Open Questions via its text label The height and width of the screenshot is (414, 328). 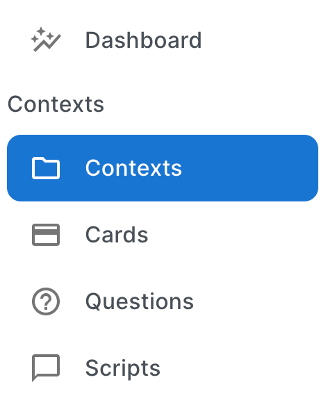(x=140, y=301)
